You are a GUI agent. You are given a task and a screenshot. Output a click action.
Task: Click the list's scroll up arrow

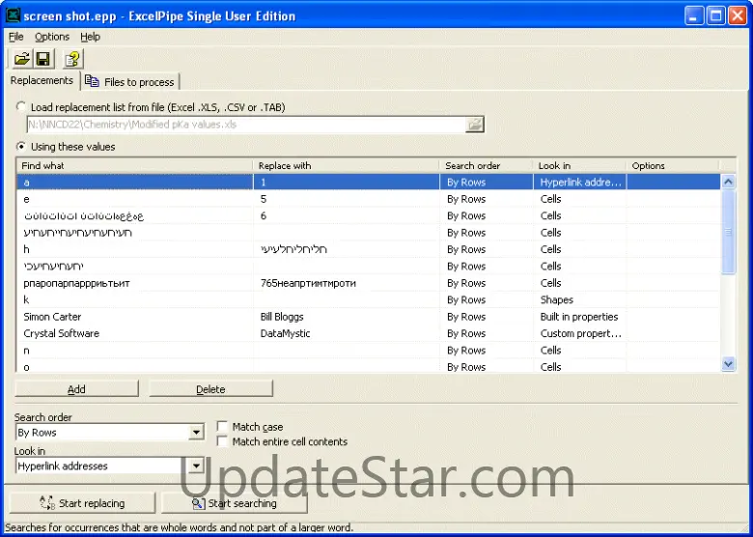click(728, 182)
